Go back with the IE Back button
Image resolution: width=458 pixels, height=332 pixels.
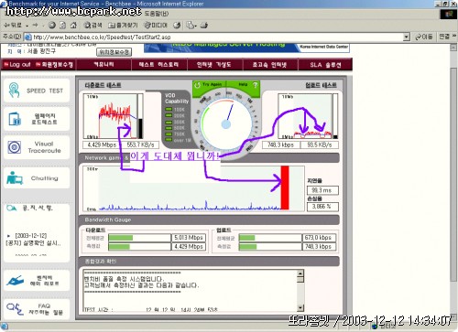pyautogui.click(x=13, y=26)
